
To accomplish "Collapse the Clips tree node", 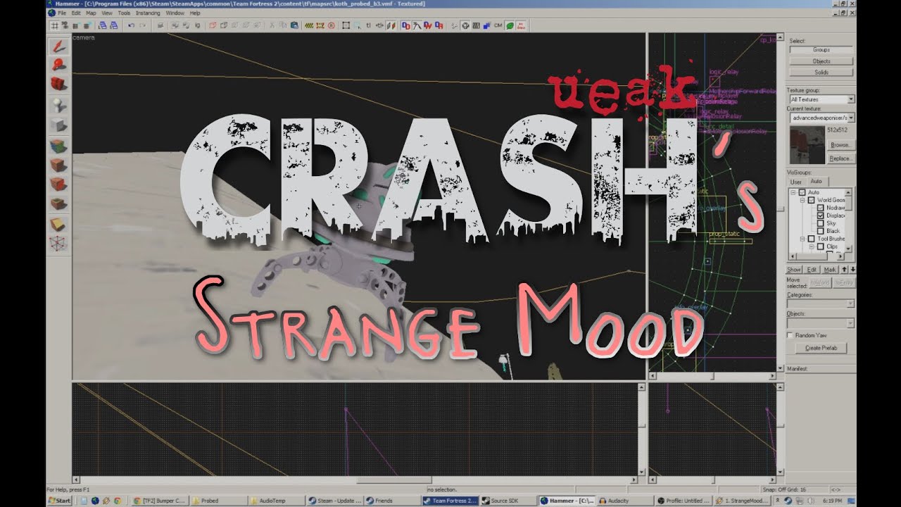I will tap(812, 246).
